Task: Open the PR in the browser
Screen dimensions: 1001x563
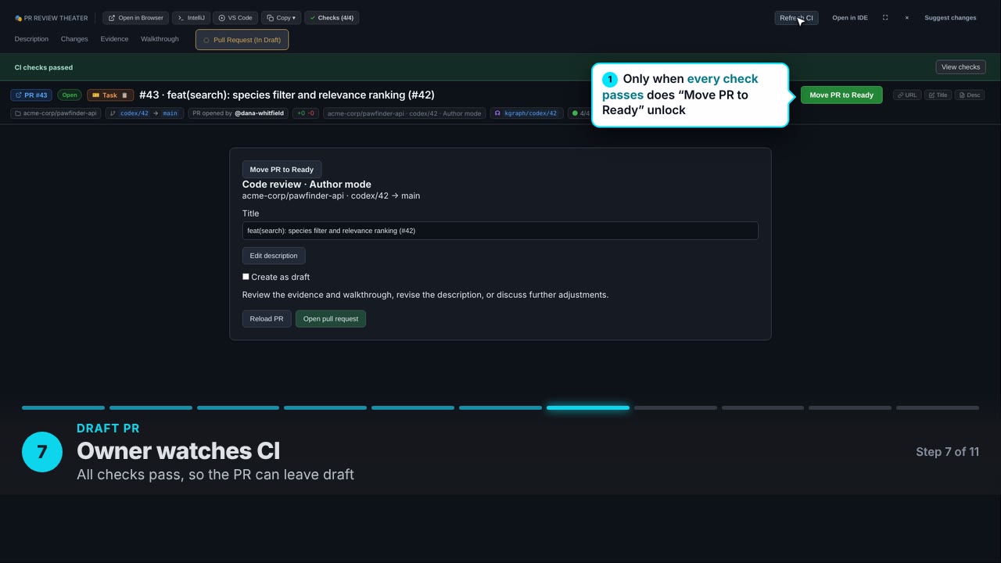Action: pos(136,18)
